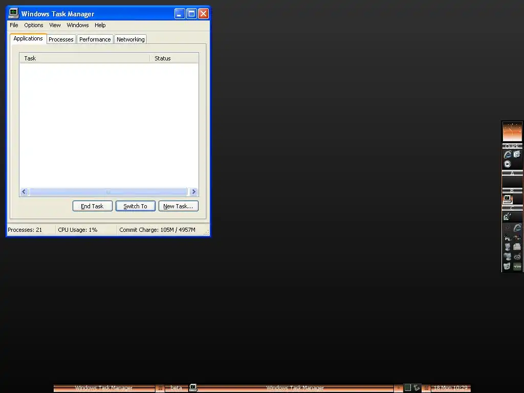The width and height of the screenshot is (524, 393).
Task: Click the Commit Charge status text
Action: click(x=157, y=230)
